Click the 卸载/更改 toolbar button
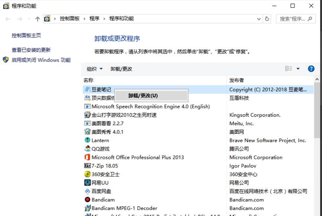This screenshot has width=322, height=216. click(121, 69)
